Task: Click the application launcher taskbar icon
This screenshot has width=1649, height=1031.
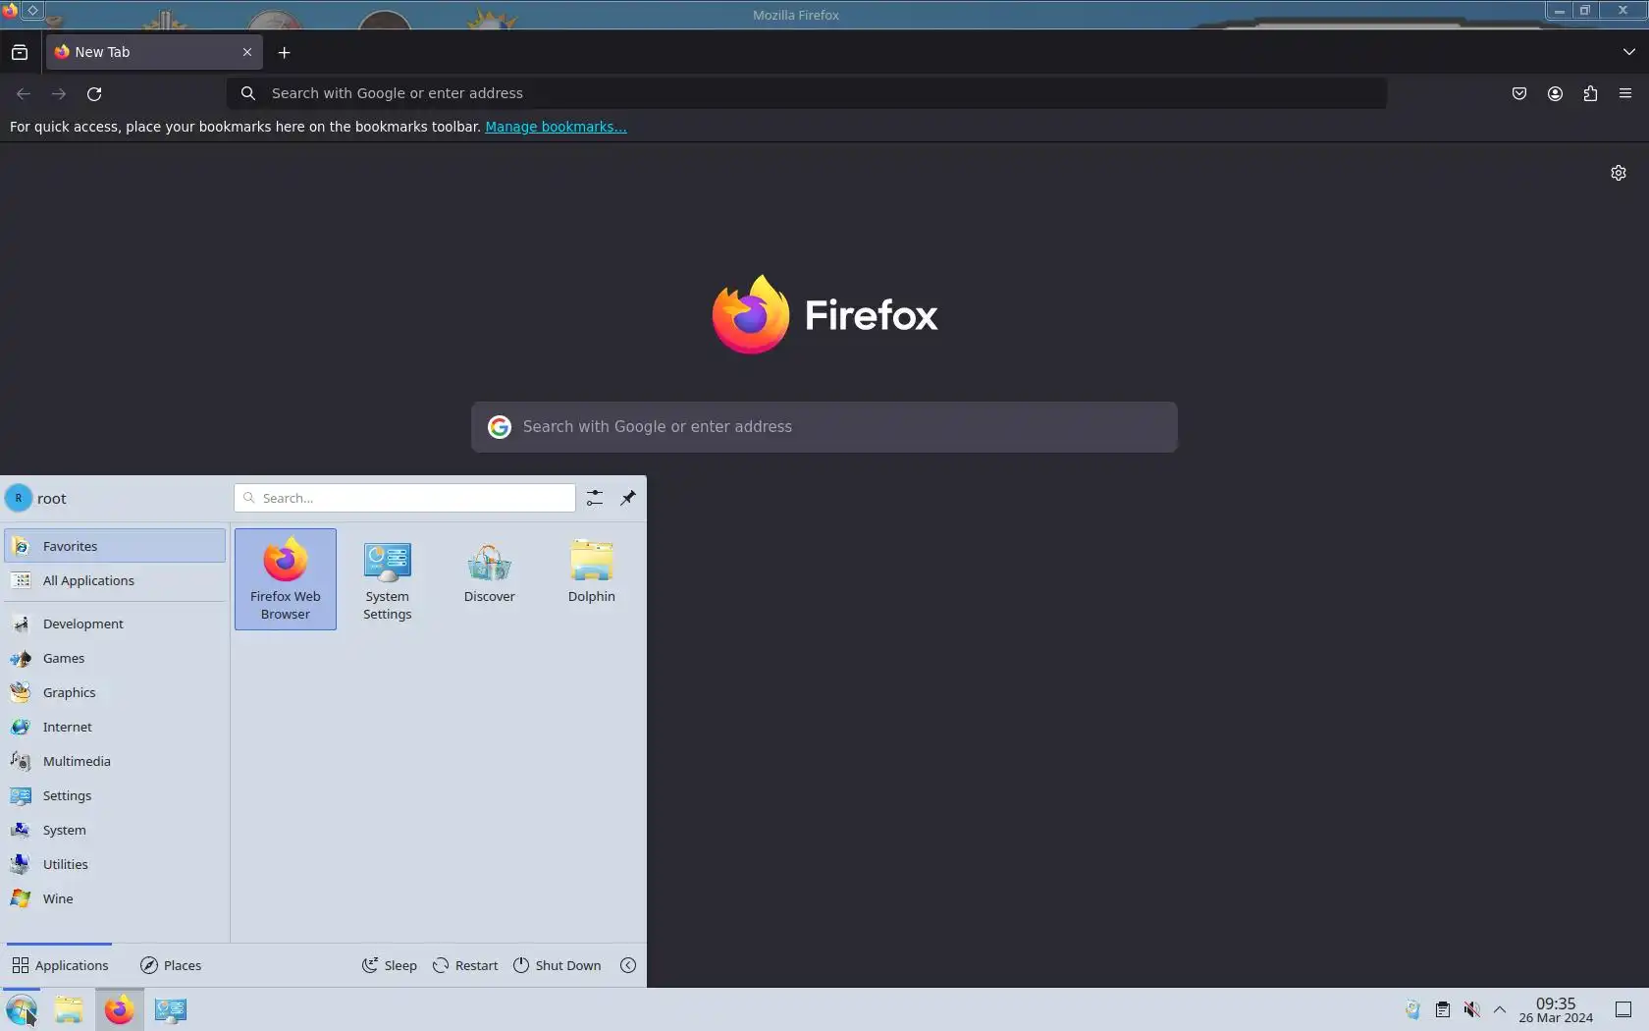Action: (22, 1009)
